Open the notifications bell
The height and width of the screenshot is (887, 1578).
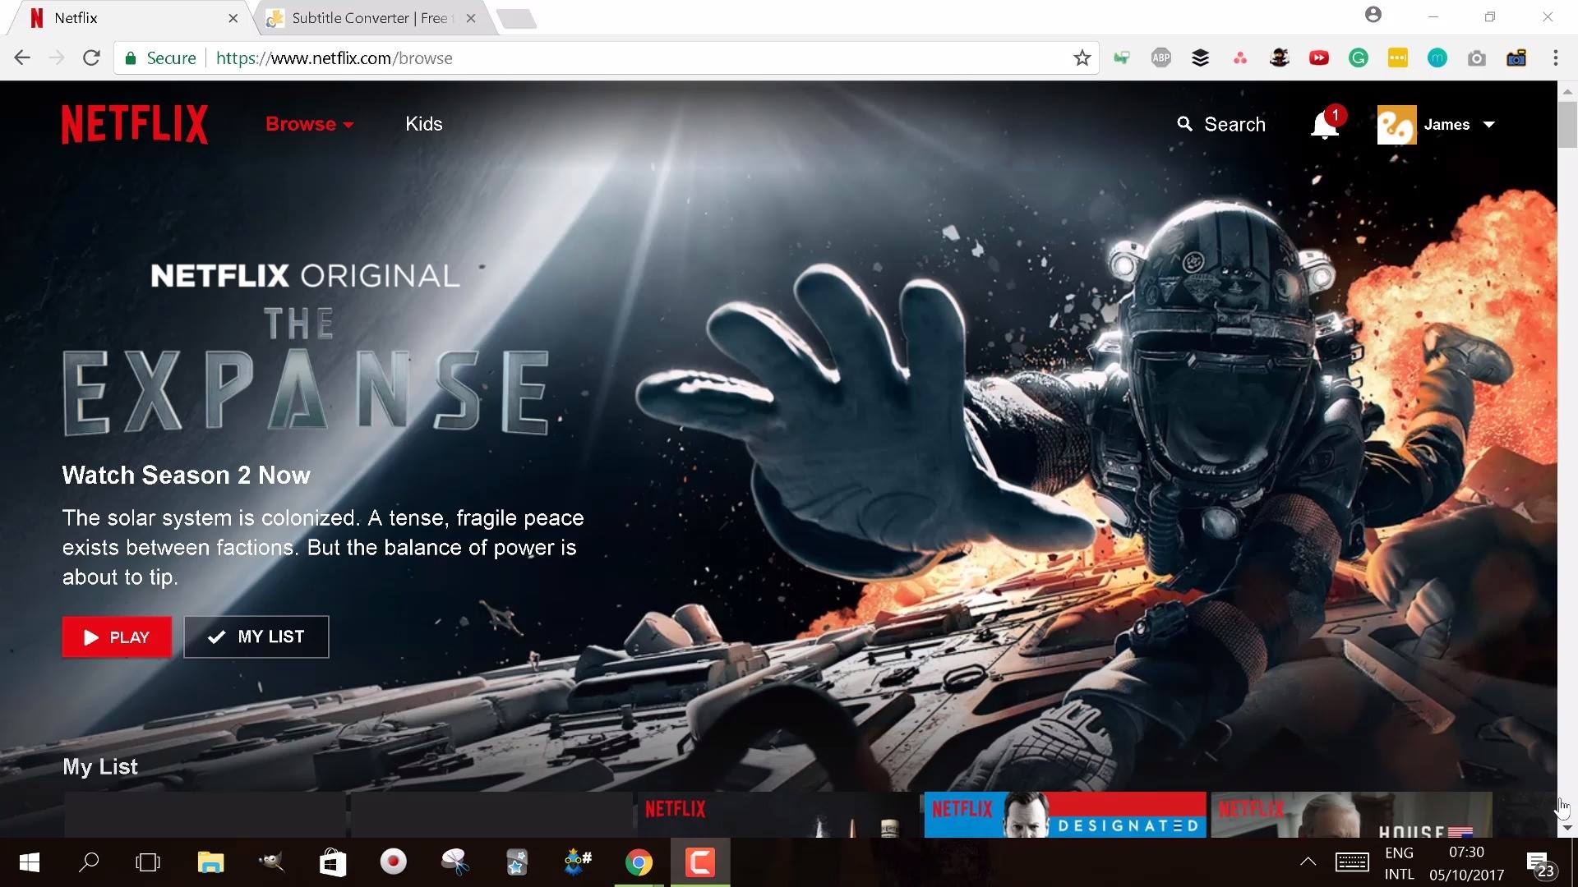click(1325, 125)
